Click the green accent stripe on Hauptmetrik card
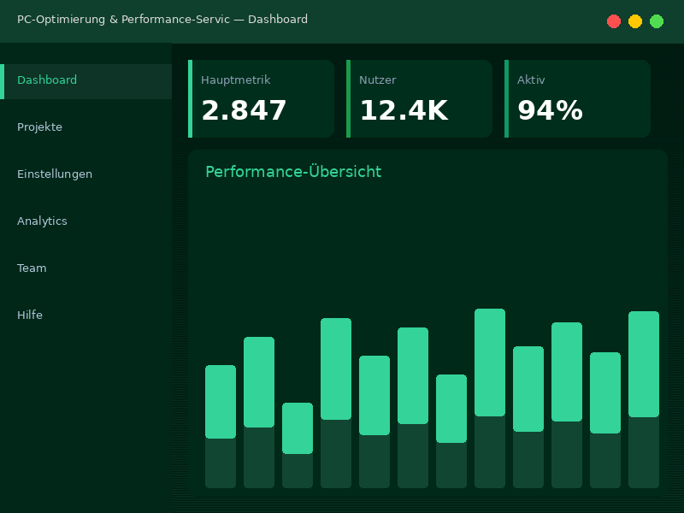Image resolution: width=684 pixels, height=513 pixels. click(x=190, y=98)
